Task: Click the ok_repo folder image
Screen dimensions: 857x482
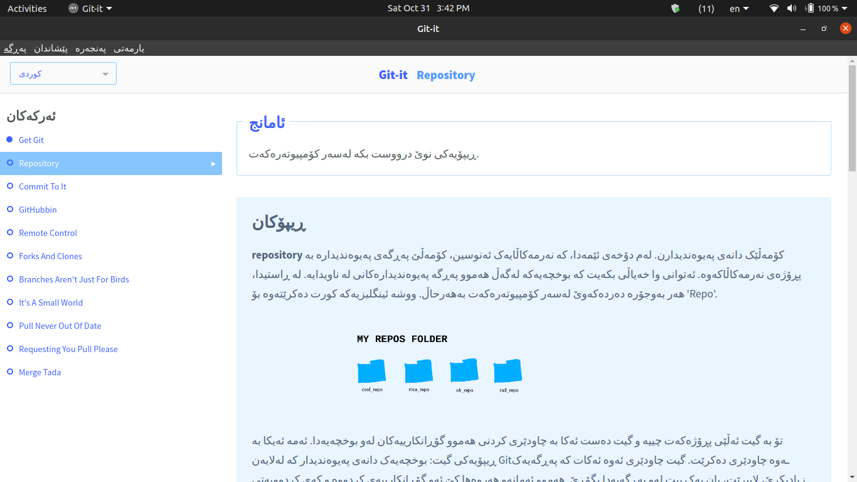Action: (464, 371)
